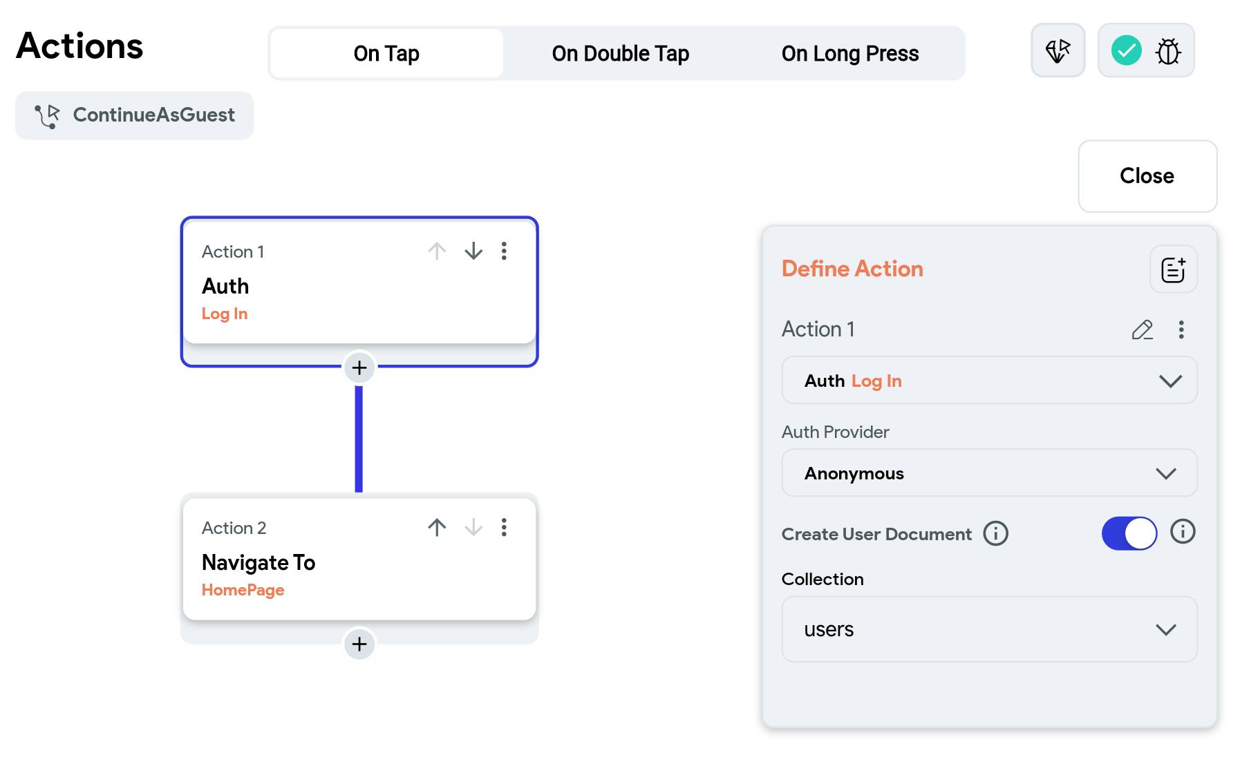Click the green checkmark status icon

[1126, 51]
